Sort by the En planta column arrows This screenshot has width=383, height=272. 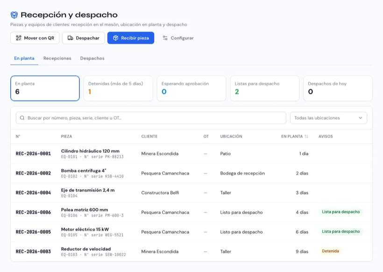pos(306,136)
